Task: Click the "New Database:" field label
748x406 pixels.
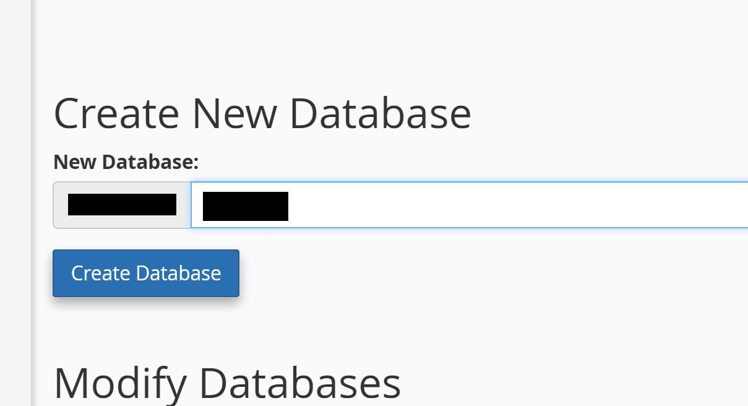Action: coord(126,162)
